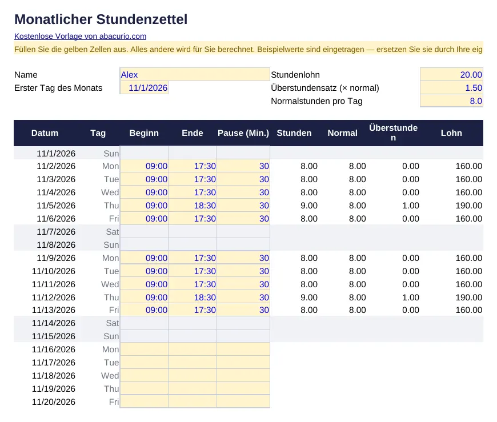
Task: Select the Datum column header
Action: 45,133
